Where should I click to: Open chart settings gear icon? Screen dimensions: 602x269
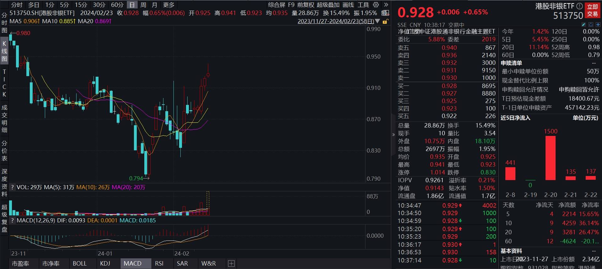(x=376, y=5)
